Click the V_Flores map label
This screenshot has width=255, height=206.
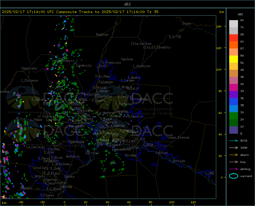click(x=47, y=195)
